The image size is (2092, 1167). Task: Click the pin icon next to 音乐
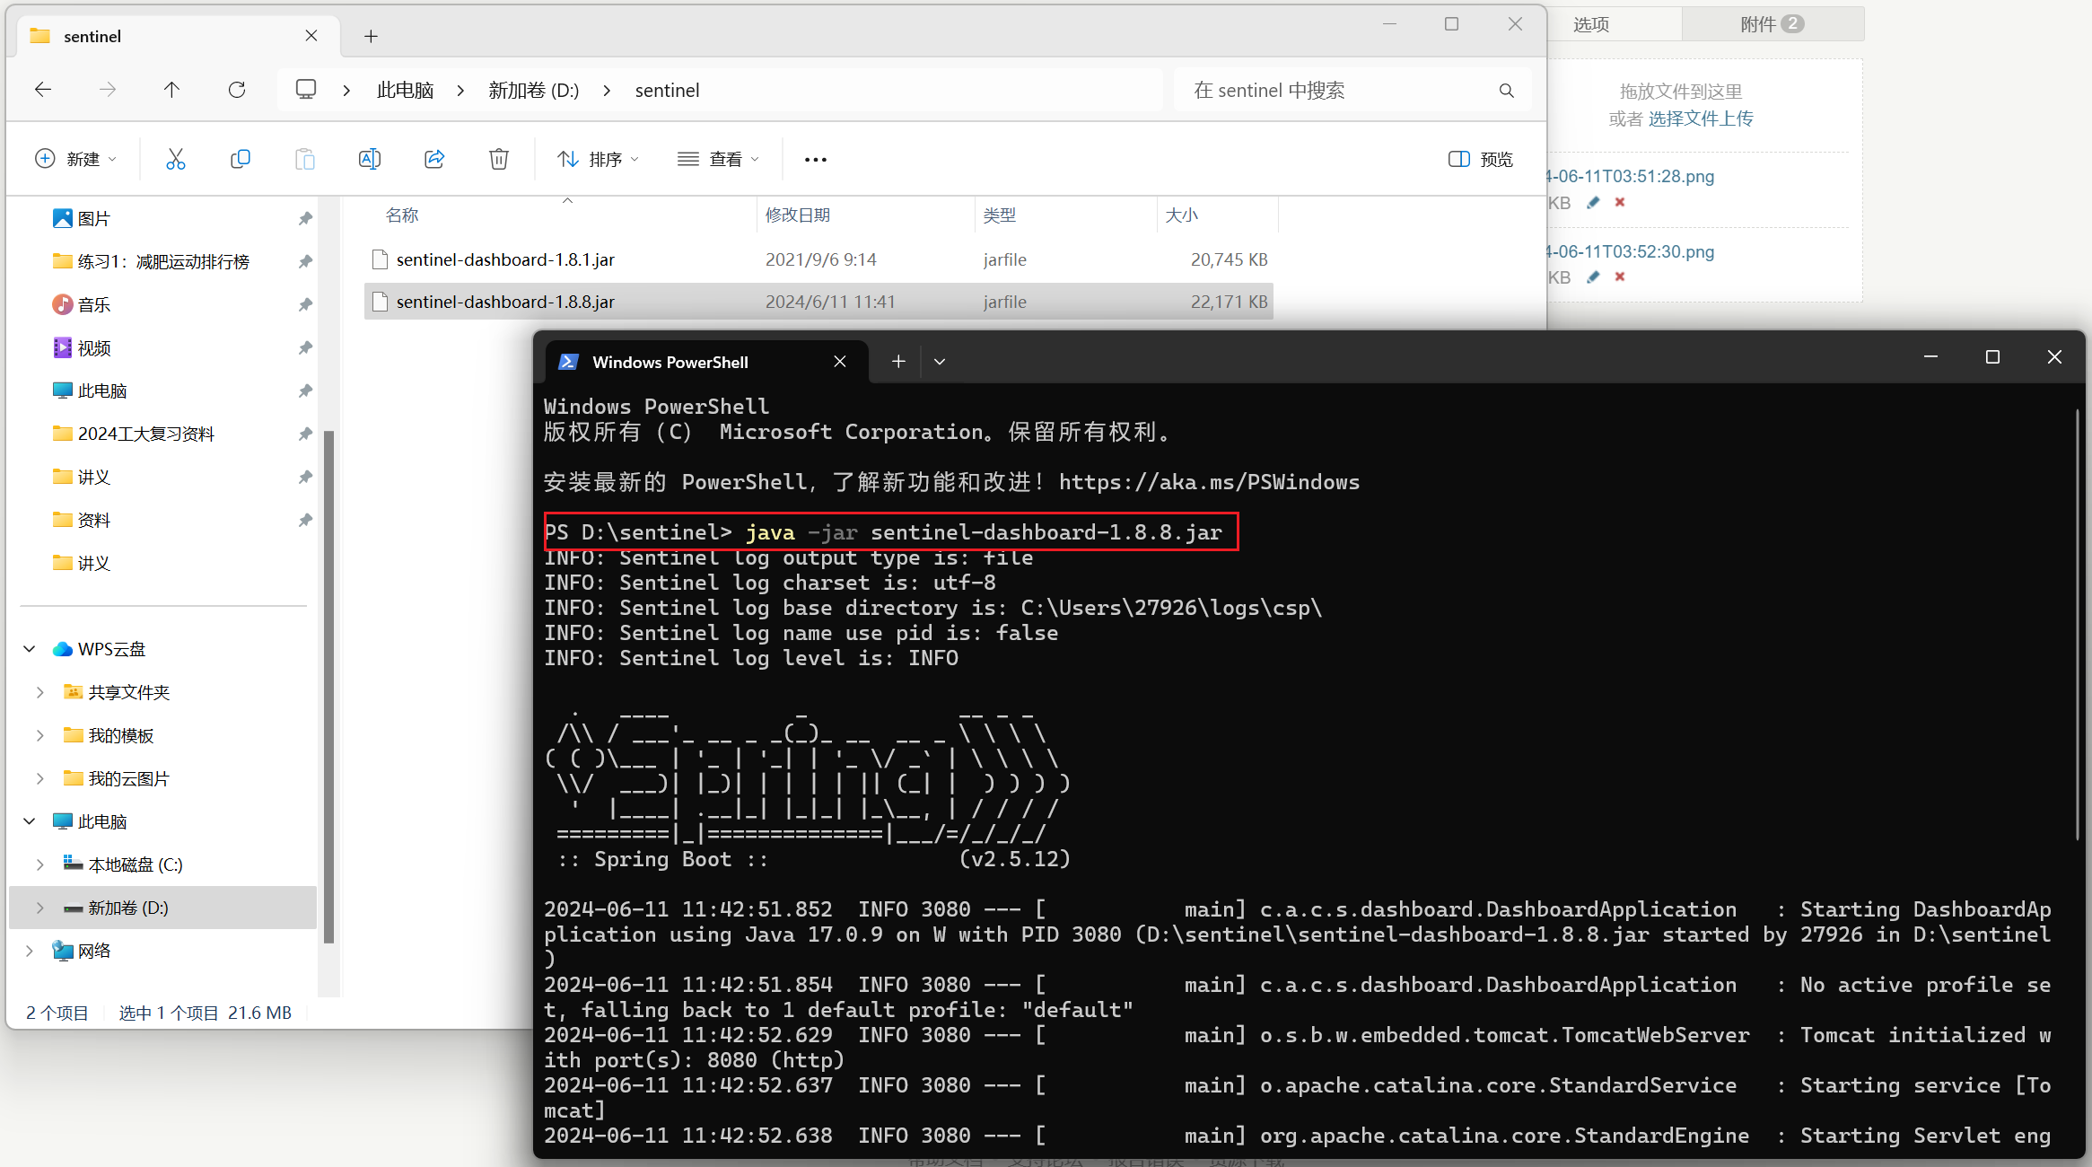pyautogui.click(x=305, y=304)
